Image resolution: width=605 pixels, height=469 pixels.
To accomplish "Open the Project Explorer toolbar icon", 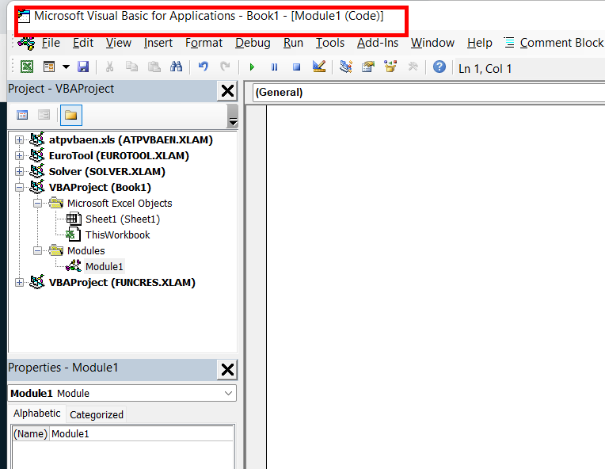I will pyautogui.click(x=346, y=67).
